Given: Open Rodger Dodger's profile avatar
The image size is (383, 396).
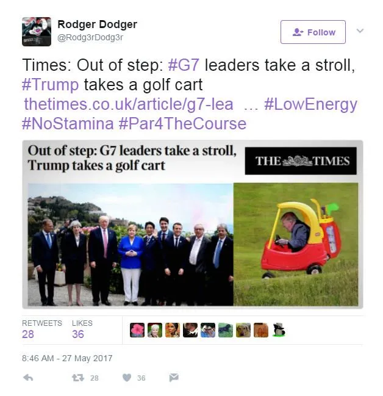Looking at the screenshot, I should [x=37, y=32].
